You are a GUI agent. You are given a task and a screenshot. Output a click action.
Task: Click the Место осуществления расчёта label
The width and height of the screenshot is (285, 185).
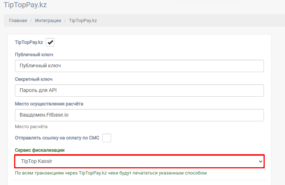(49, 104)
